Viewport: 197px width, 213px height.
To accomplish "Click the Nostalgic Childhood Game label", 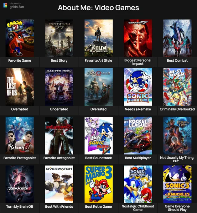I will tap(138, 208).
